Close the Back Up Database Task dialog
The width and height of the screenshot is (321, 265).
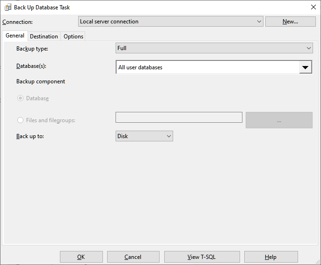[313, 7]
